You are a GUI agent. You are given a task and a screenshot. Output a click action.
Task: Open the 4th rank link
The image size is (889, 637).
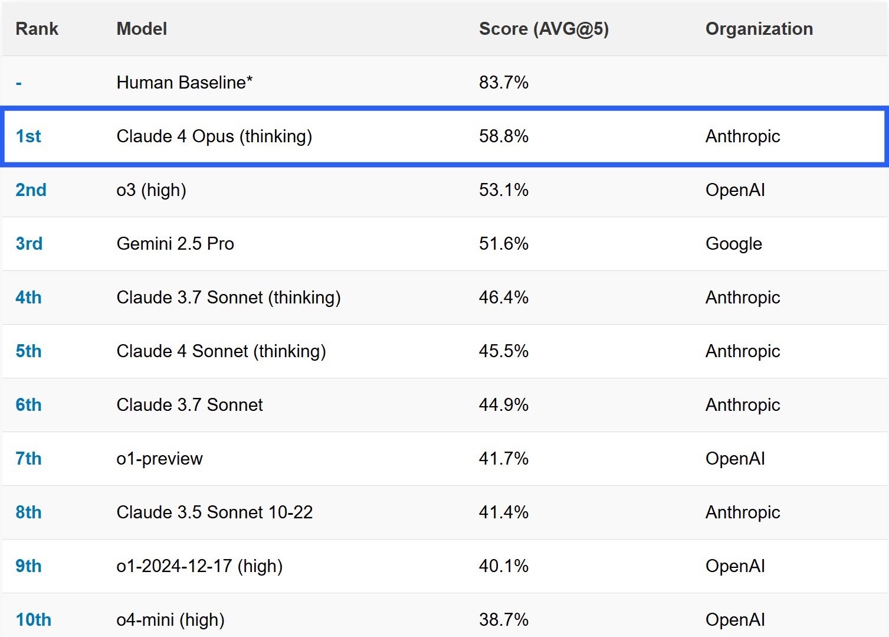point(28,298)
